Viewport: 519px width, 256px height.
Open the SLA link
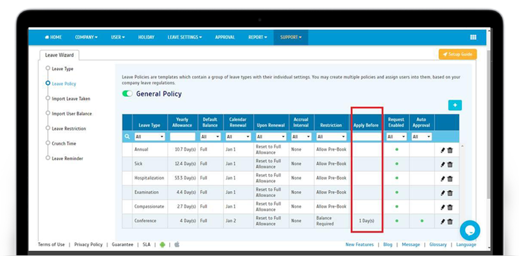coord(147,244)
